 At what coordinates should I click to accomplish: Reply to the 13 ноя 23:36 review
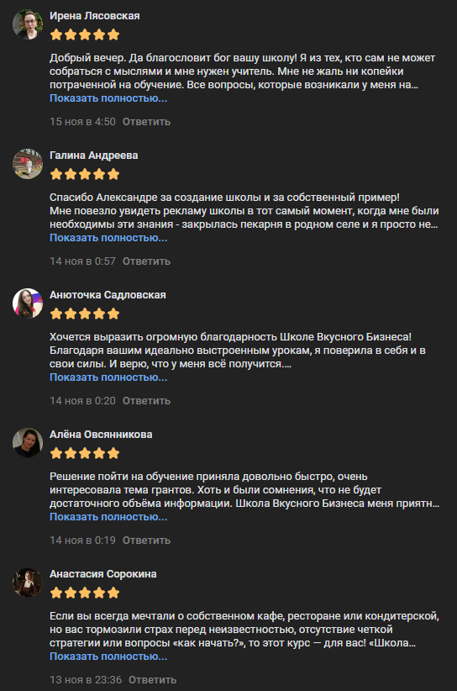pos(152,680)
